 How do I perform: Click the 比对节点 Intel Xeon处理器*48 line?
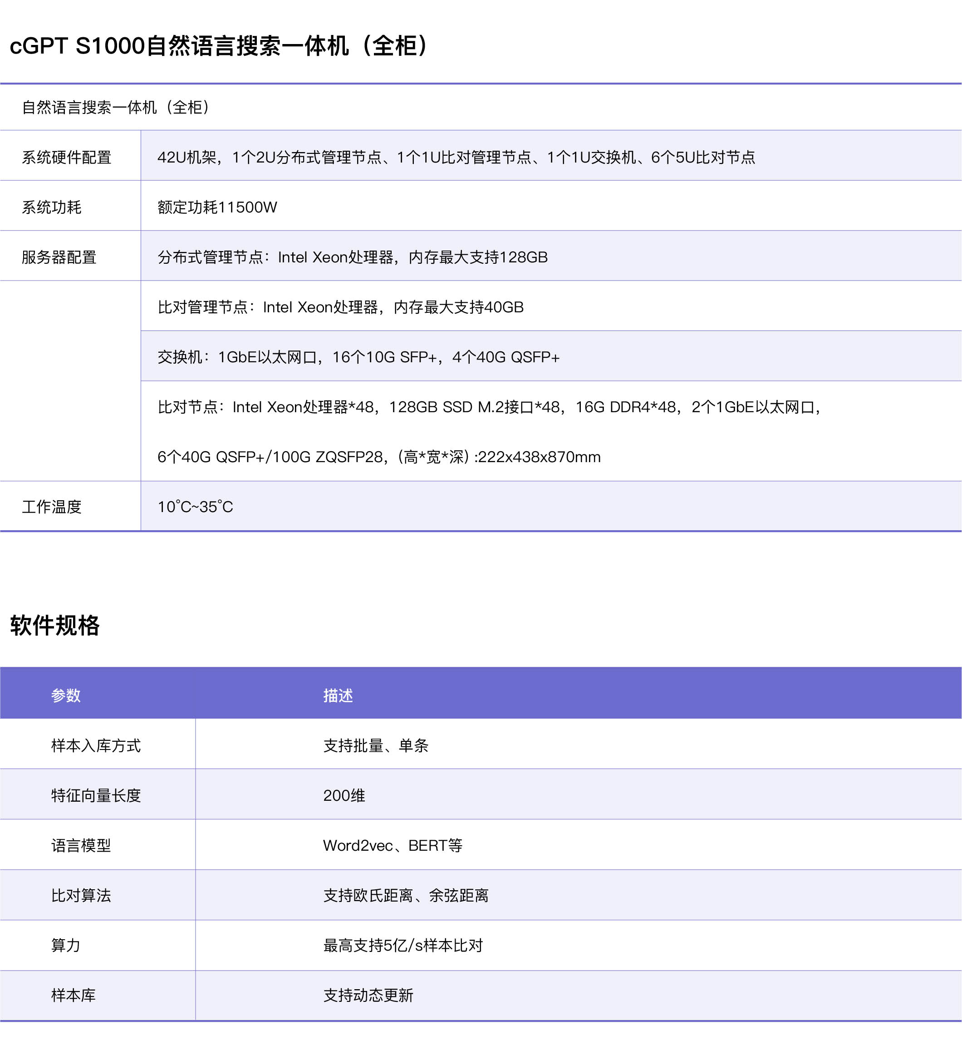pyautogui.click(x=489, y=407)
